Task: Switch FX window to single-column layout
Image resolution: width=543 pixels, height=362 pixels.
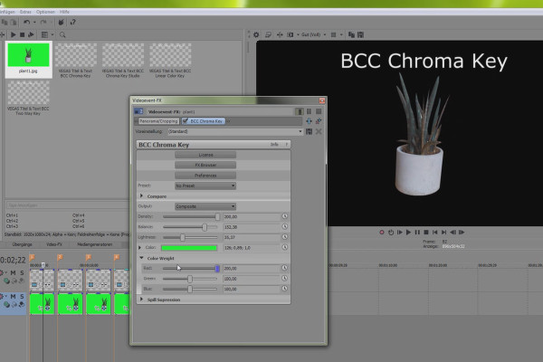Action: [300, 111]
